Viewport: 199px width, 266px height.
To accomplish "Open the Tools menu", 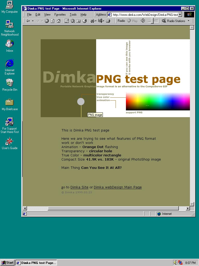I will click(73, 15).
